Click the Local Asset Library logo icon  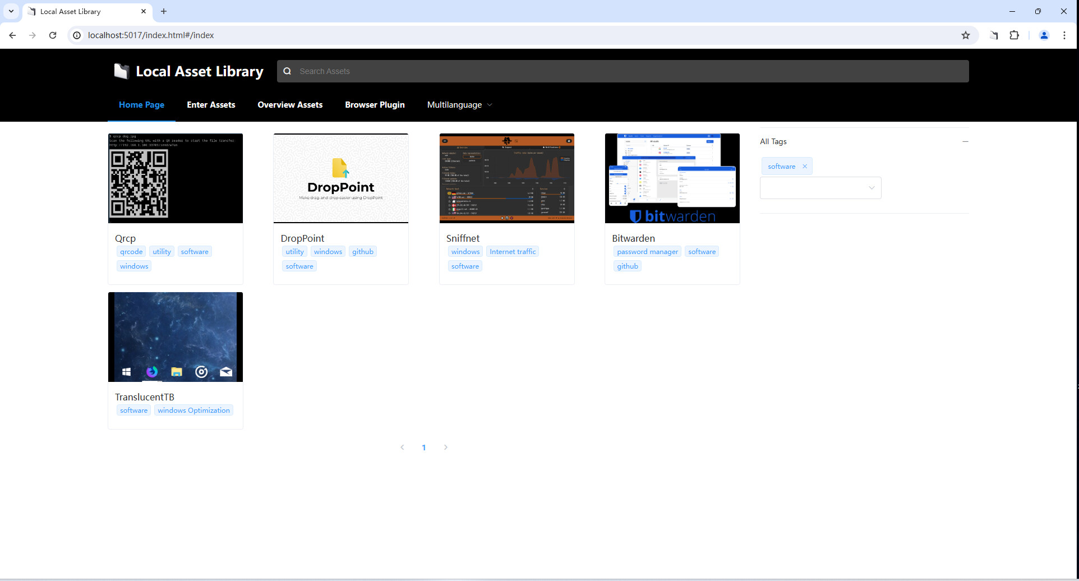[x=121, y=71]
